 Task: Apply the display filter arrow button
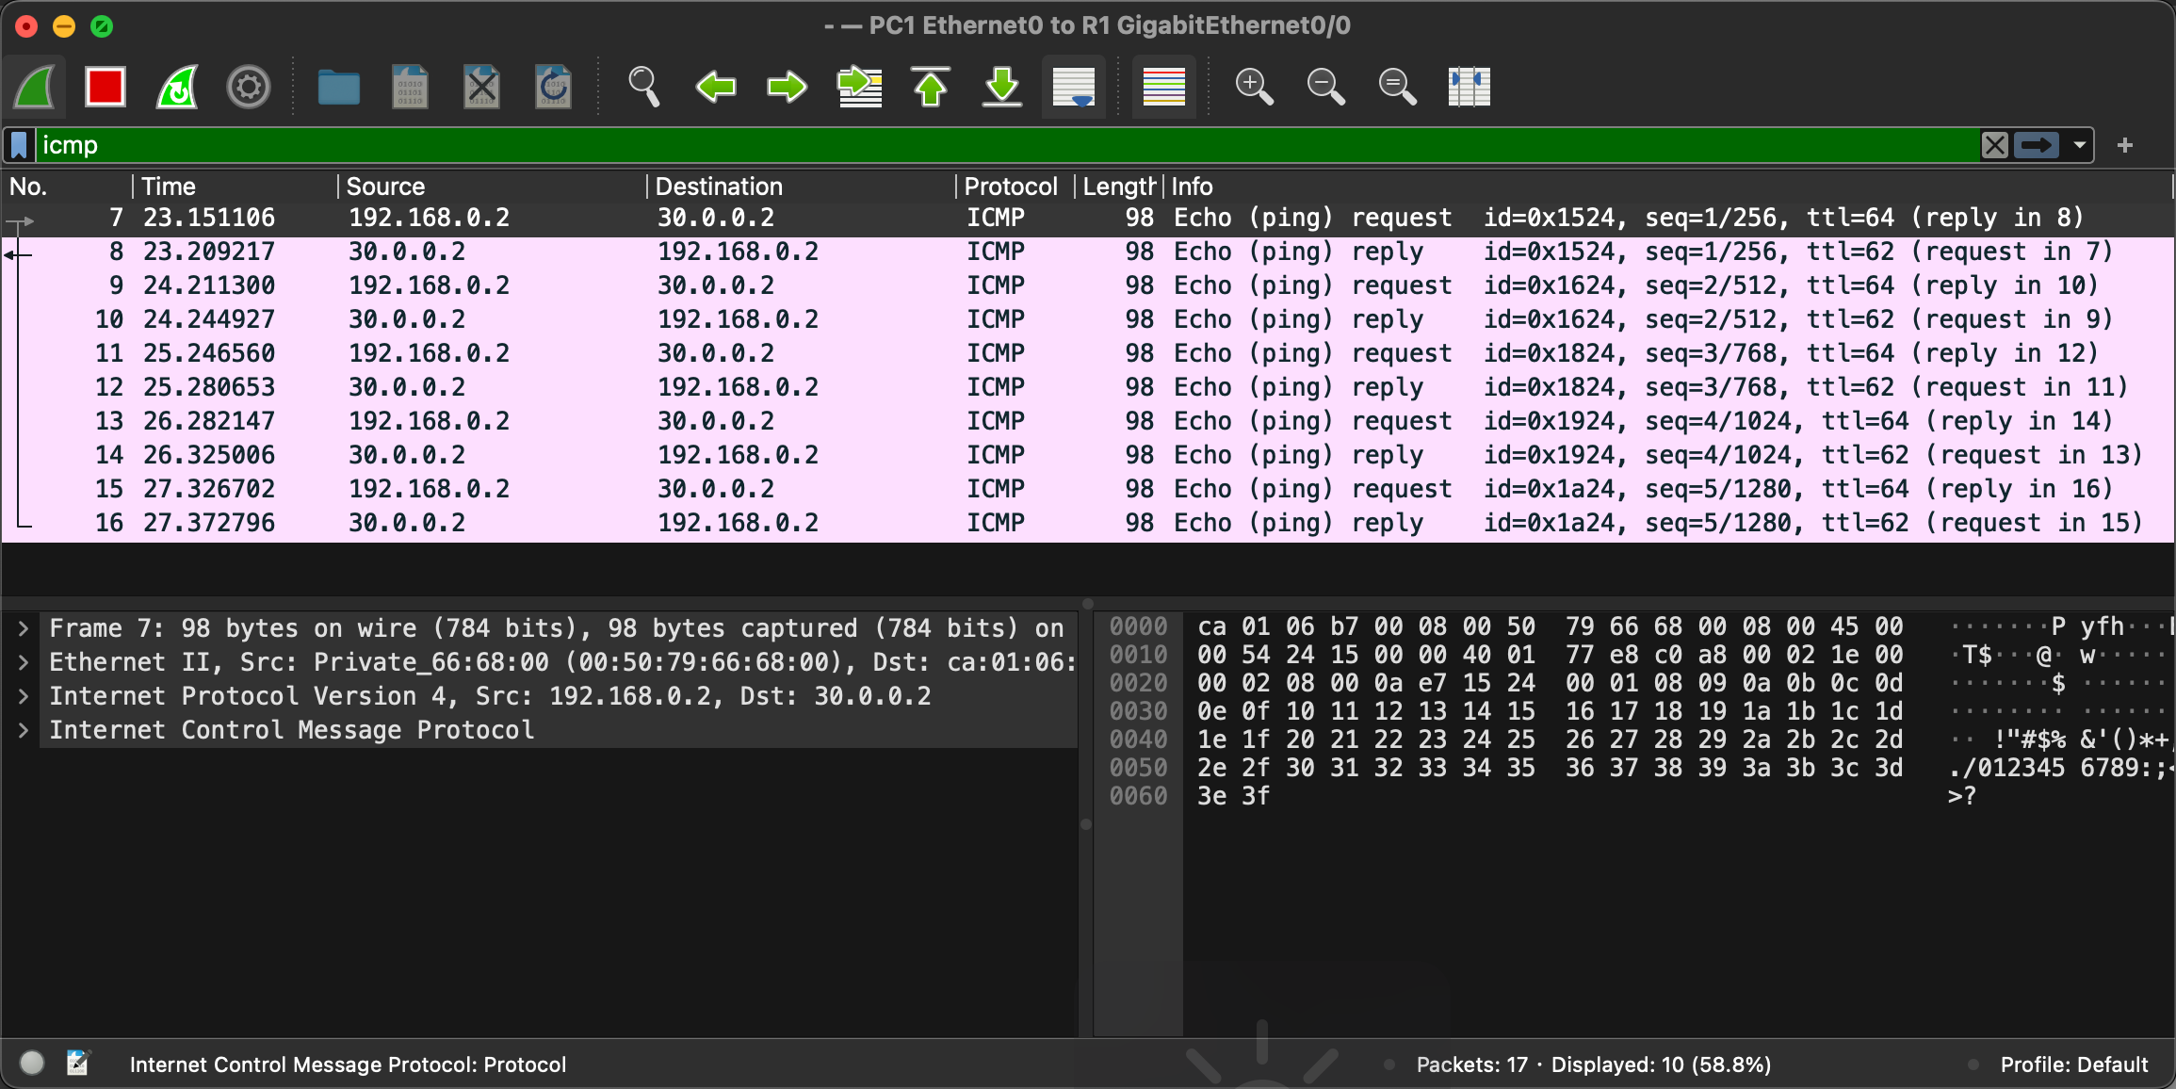coord(2037,145)
